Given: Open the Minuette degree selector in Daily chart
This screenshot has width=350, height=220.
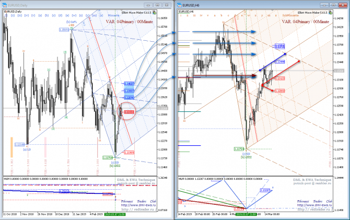Looking at the screenshot, I should click(113, 15).
